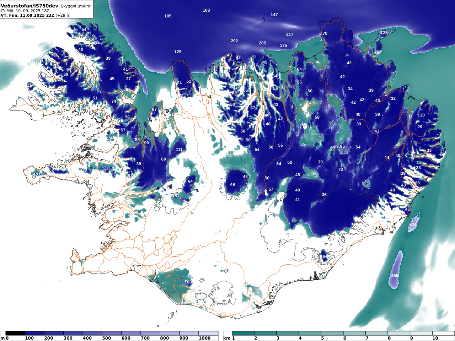Click the visibility value 634 off the east coast
This screenshot has height=341, width=455.
click(x=413, y=225)
